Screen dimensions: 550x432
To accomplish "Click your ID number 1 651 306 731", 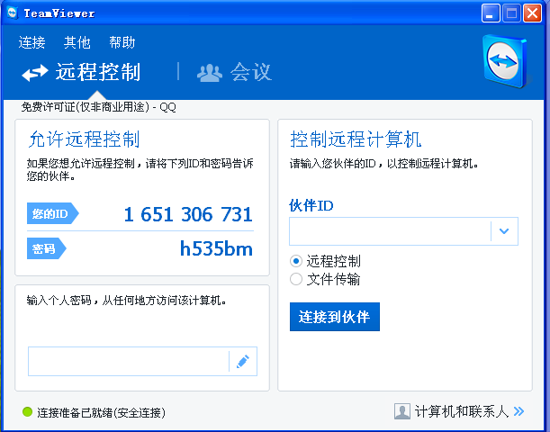I will pos(188,214).
